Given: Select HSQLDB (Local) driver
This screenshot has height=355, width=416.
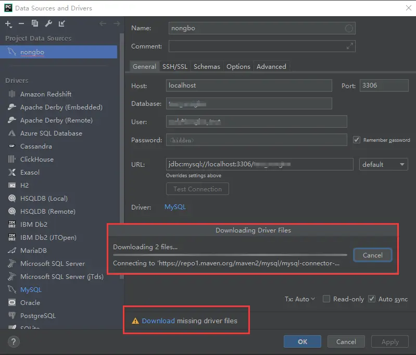Looking at the screenshot, I should pyautogui.click(x=59, y=198).
